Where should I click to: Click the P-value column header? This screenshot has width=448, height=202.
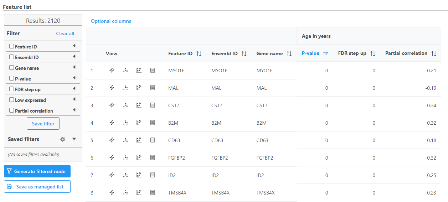click(310, 53)
